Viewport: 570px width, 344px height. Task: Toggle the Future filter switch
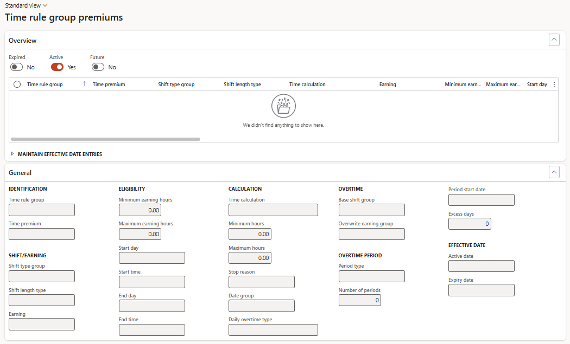(98, 67)
